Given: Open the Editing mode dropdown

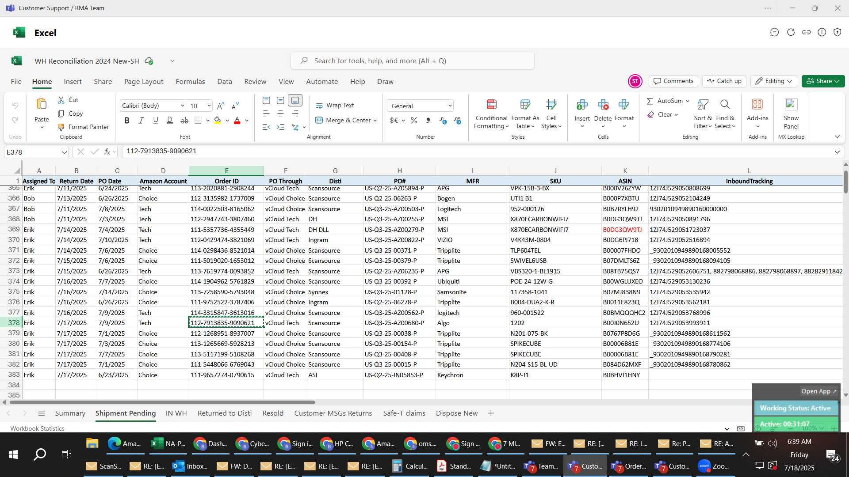Looking at the screenshot, I should coord(773,81).
